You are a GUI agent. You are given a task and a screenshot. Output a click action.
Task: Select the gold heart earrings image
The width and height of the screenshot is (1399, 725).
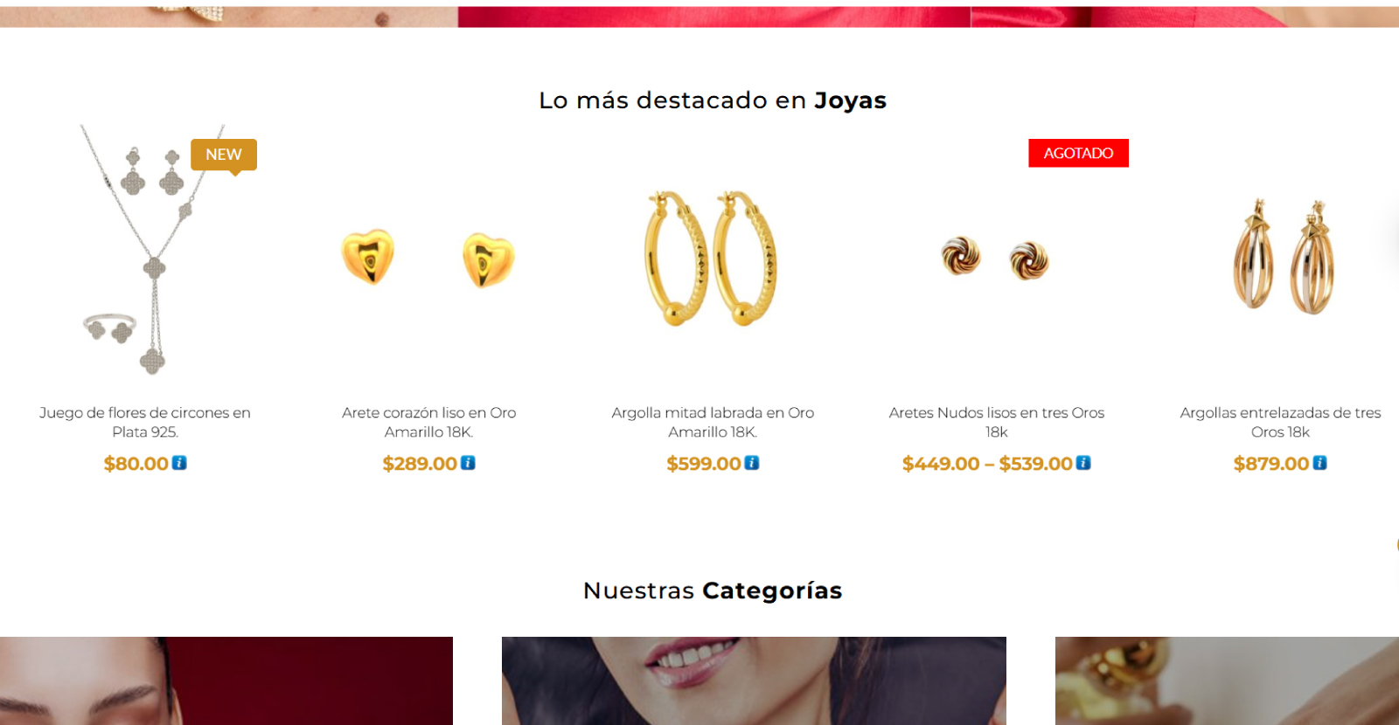(x=428, y=259)
